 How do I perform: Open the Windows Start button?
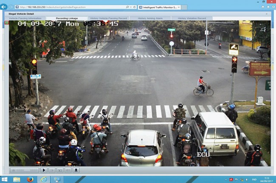click(4, 179)
